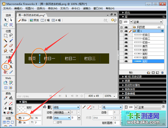
Task: Expand the 帧 和 历史记录 panel
Action: (123, 77)
